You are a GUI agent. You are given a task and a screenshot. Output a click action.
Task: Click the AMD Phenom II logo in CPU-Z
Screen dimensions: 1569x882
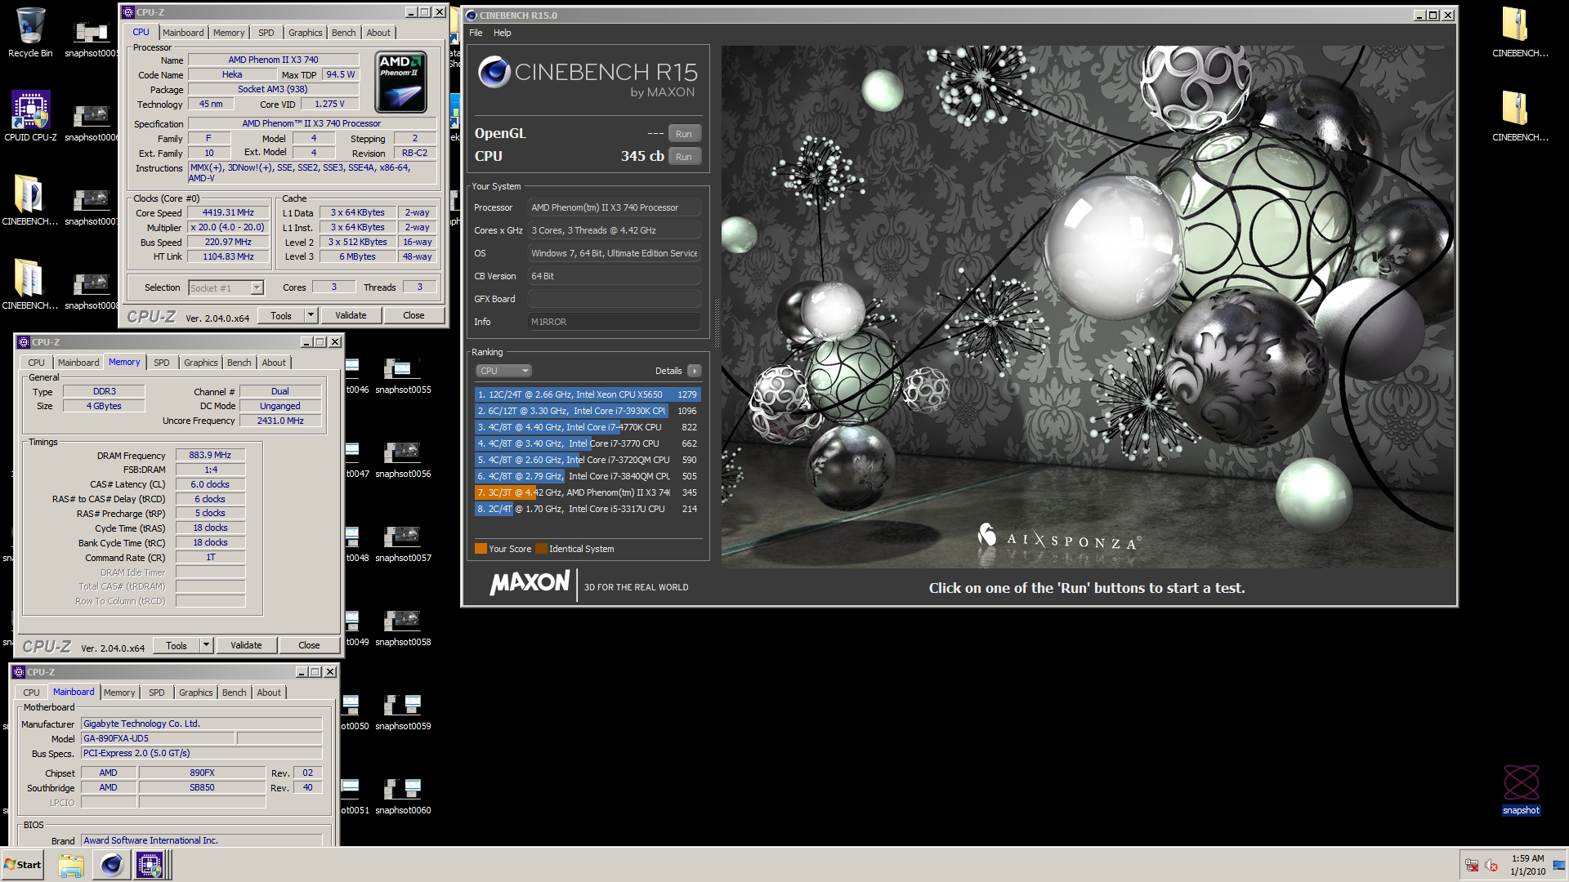click(400, 82)
